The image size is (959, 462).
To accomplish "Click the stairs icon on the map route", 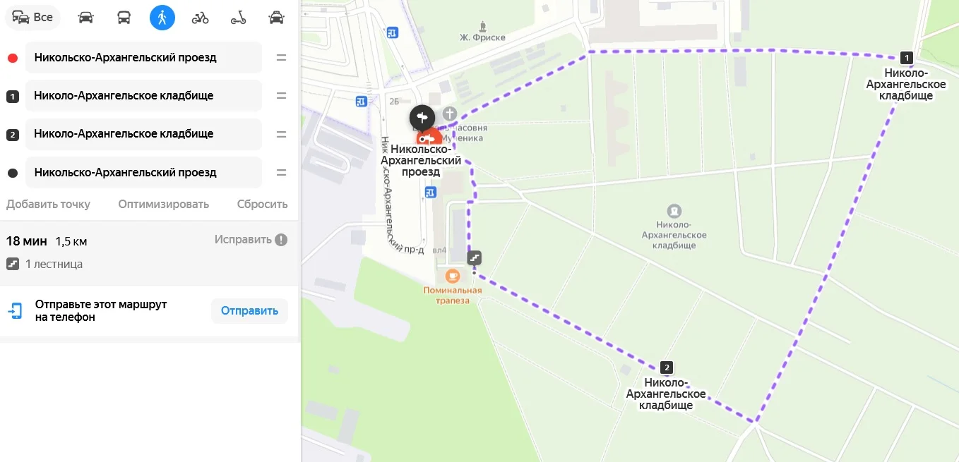I will pos(475,258).
